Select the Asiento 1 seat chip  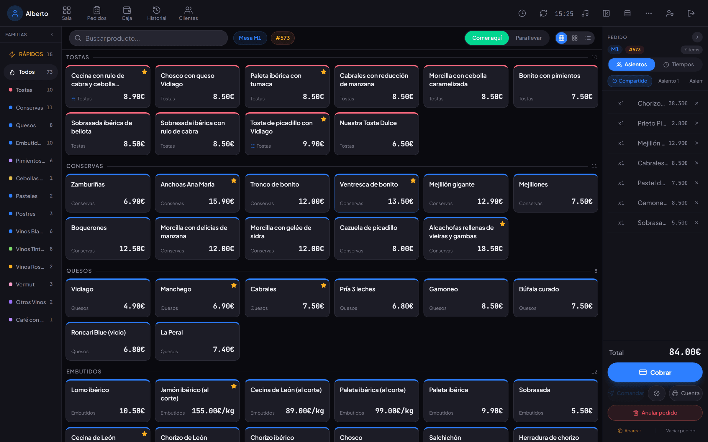(x=668, y=81)
